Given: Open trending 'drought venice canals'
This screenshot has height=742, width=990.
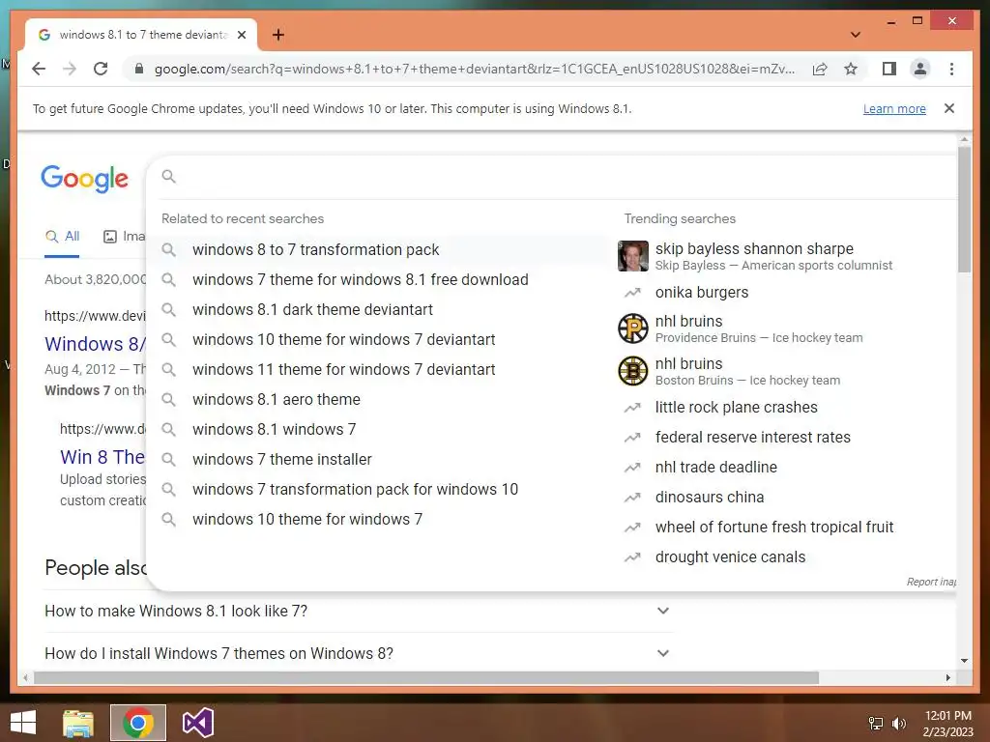Looking at the screenshot, I should tap(731, 557).
